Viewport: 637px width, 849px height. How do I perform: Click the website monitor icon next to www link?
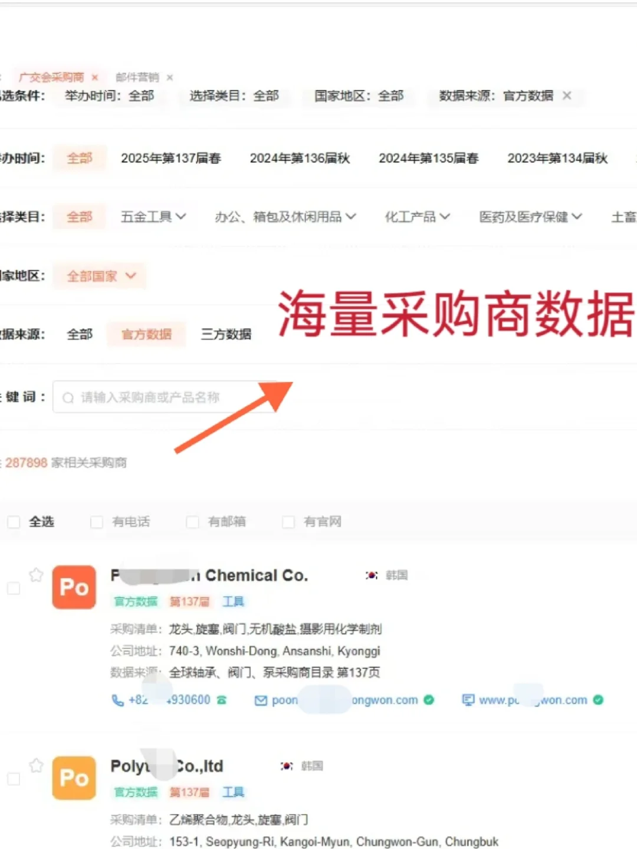click(x=468, y=700)
